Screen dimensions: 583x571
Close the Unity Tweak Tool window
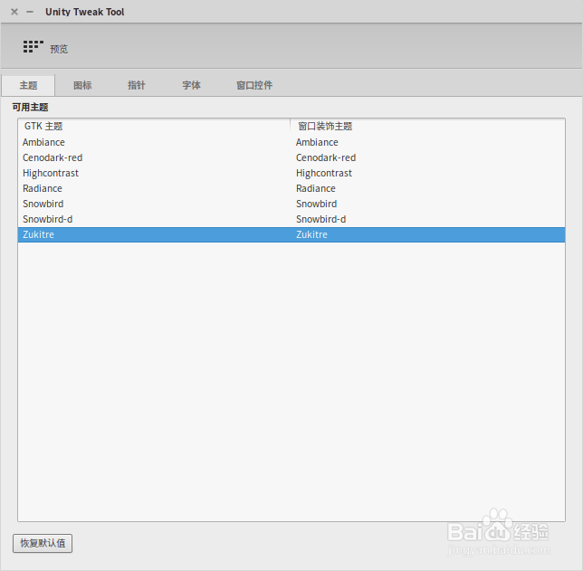point(14,12)
